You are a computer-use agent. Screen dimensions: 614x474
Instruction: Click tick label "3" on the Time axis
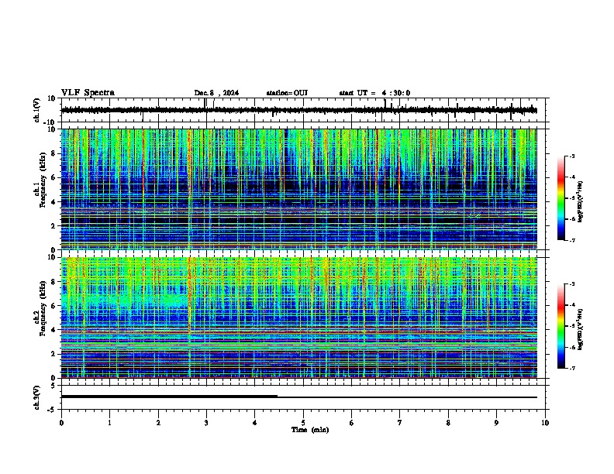(x=206, y=423)
